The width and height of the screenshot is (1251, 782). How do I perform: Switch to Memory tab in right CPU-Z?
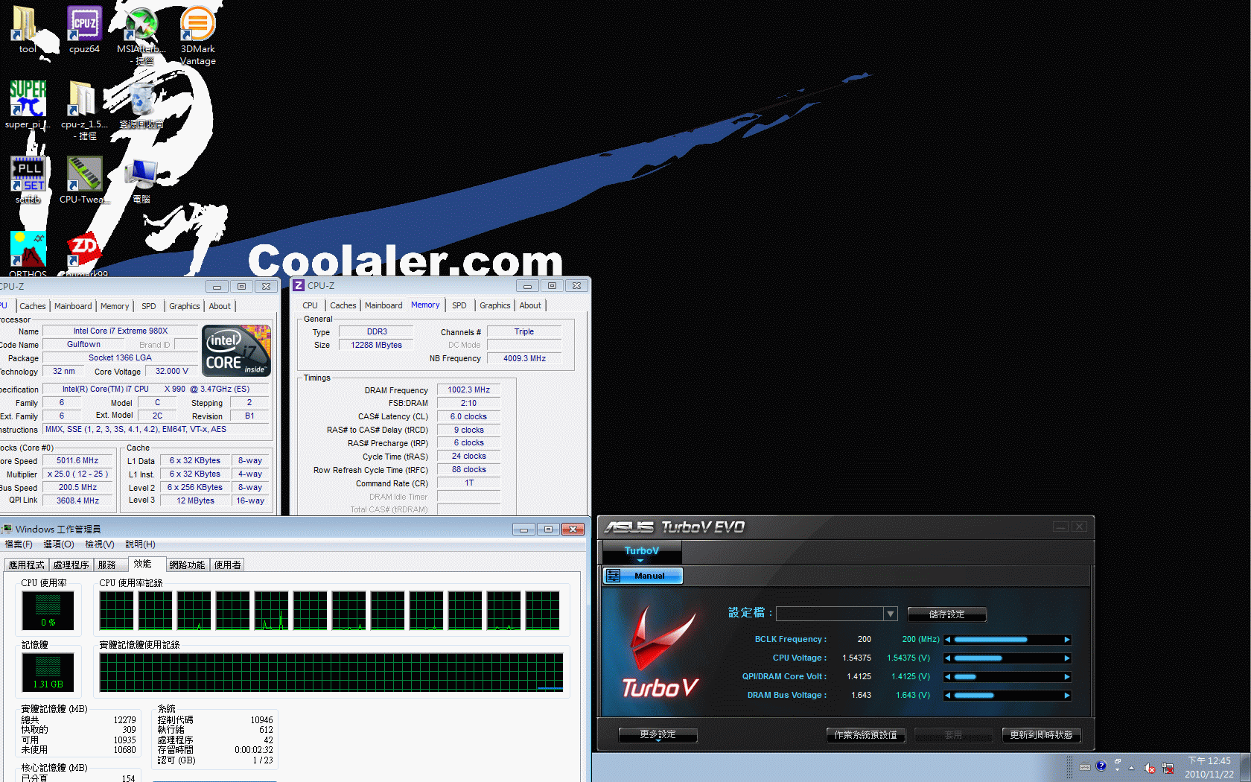(x=425, y=305)
